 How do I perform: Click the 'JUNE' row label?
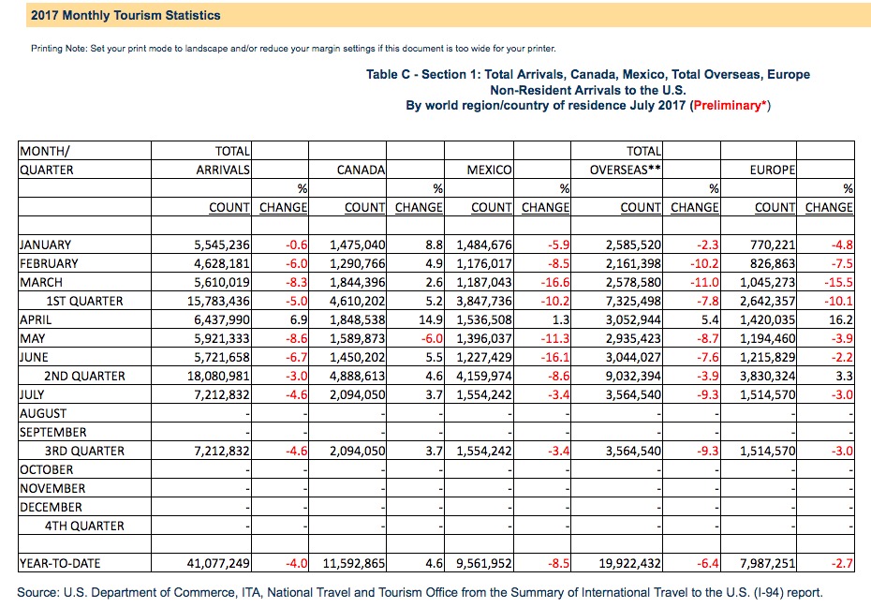tap(34, 357)
